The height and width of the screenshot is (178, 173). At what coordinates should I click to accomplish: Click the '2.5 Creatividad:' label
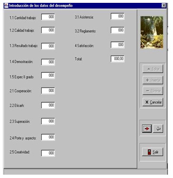(19, 152)
